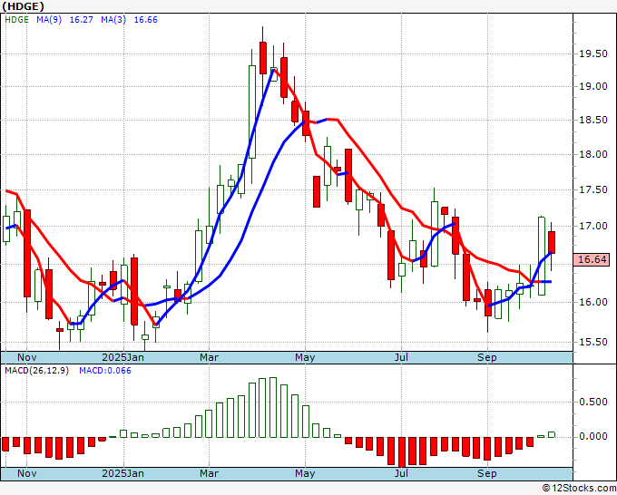The image size is (617, 495).
Task: Click the Mar label on price chart axis
Action: 210,358
